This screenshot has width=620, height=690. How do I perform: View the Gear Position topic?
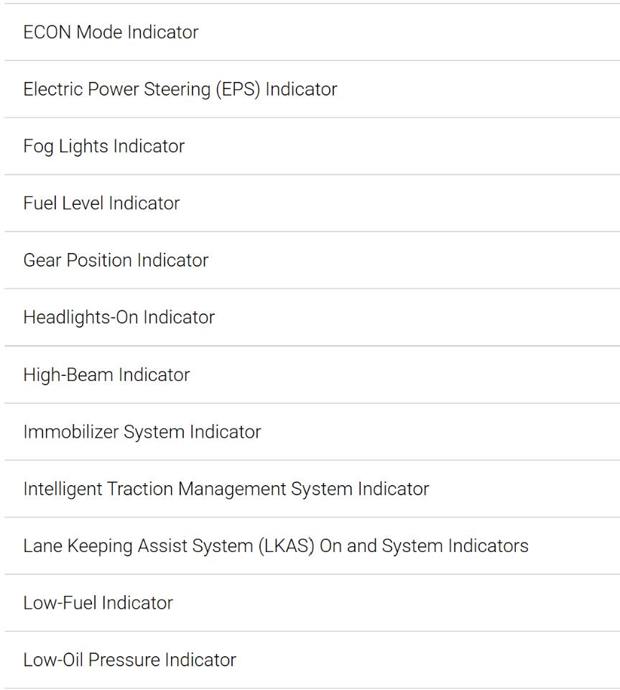click(x=313, y=260)
